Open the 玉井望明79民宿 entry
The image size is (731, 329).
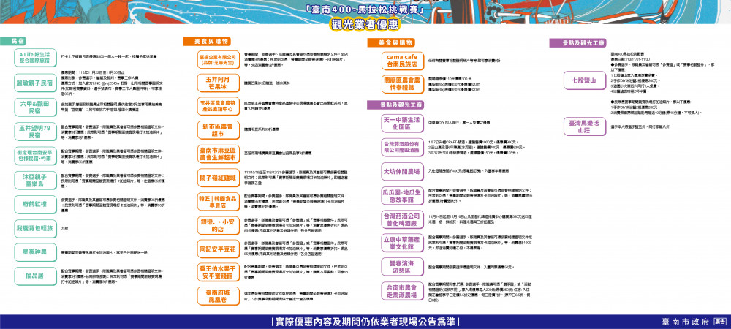[35, 132]
